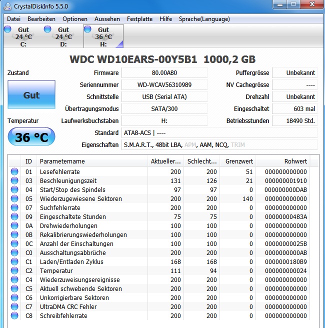Click status orb for Eingeschaltete Stunden
The width and height of the screenshot is (325, 328).
tap(14, 216)
